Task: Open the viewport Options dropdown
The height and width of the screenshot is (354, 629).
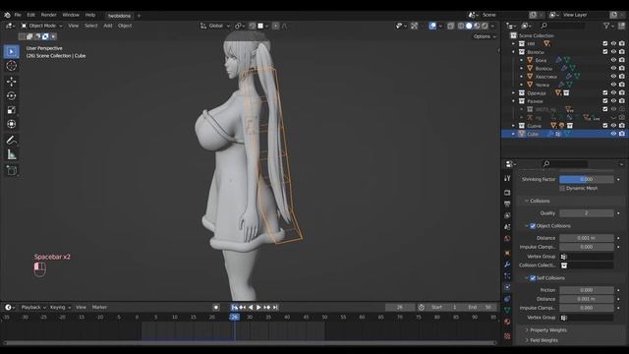Action: pos(485,36)
